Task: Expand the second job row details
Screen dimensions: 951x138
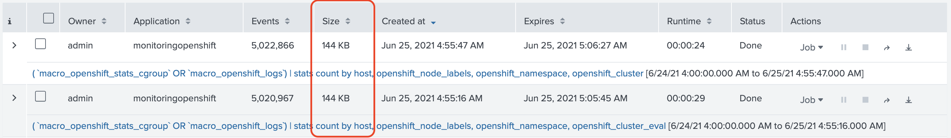Action: click(15, 98)
